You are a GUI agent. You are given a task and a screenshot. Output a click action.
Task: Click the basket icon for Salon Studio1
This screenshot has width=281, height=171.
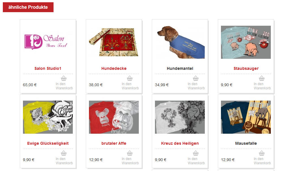[x=64, y=78]
